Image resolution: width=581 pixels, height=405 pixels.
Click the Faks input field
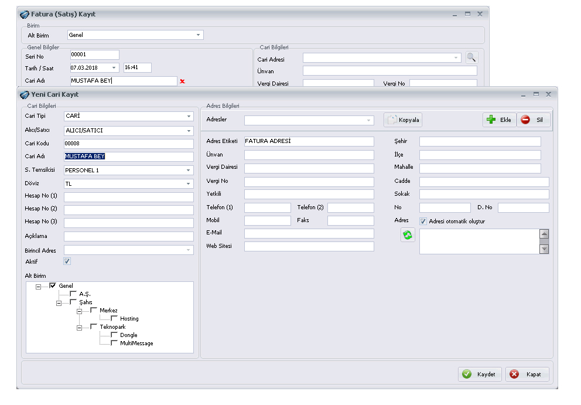350,221
